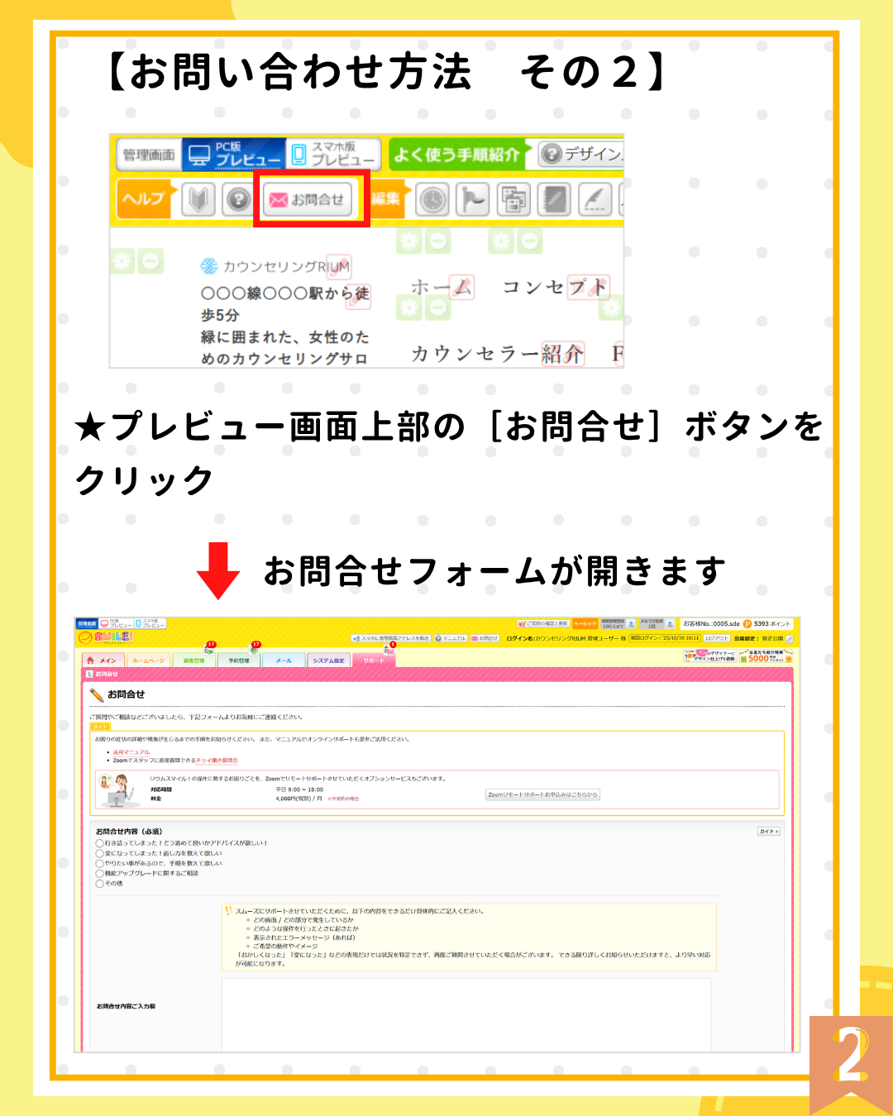Open the notebook with pencil icon

[x=554, y=199]
